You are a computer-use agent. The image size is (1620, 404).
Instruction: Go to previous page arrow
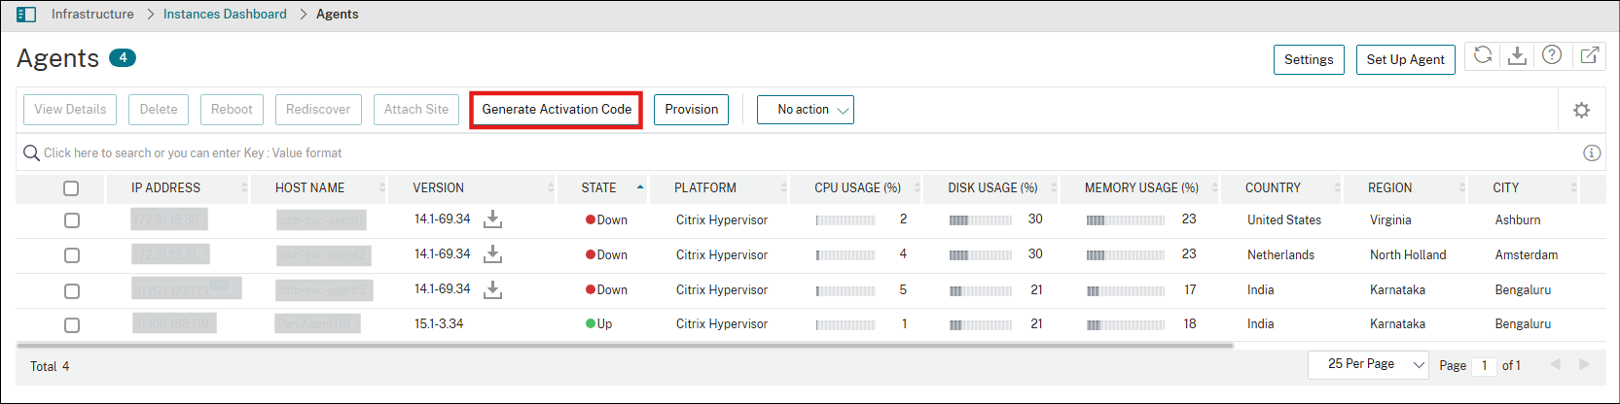[x=1555, y=364]
